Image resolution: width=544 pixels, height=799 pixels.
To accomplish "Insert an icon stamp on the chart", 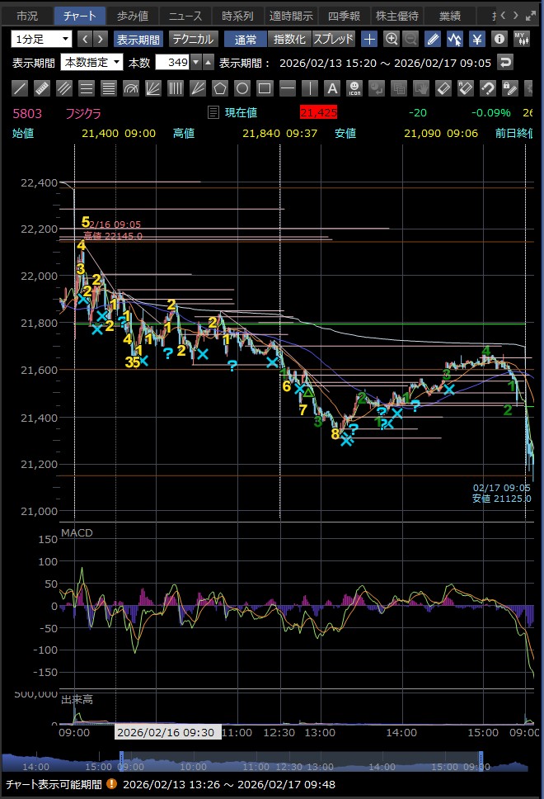I will pos(354,87).
